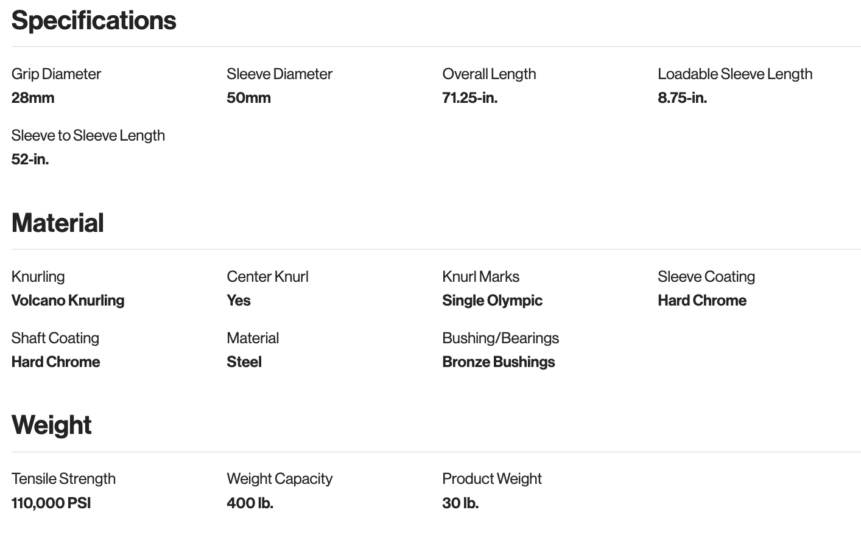Click the Sleeve to Sleeve Length label

88,136
